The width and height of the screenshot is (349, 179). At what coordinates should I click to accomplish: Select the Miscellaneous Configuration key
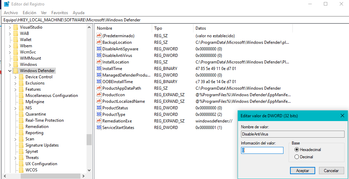point(52,96)
